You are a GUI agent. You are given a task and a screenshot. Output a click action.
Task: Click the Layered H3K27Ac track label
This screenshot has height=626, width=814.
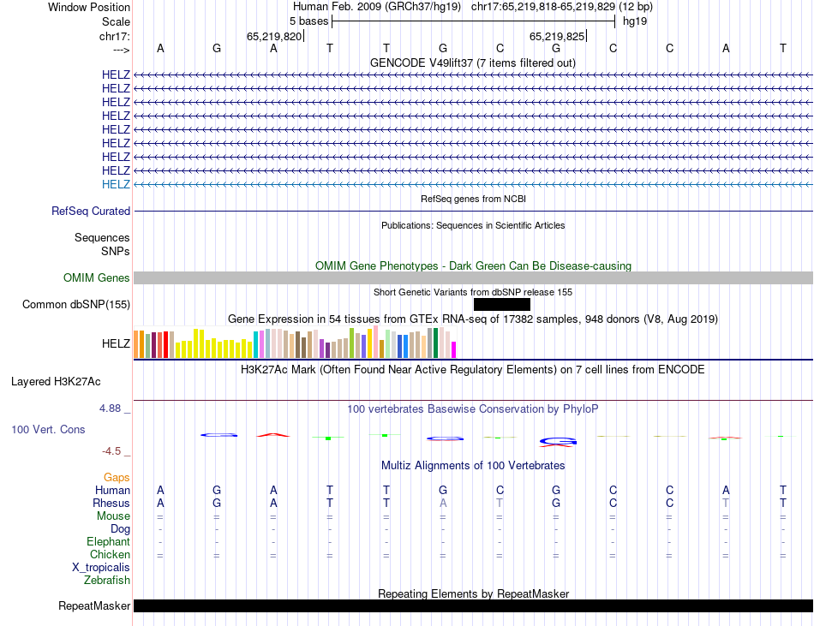tap(56, 382)
